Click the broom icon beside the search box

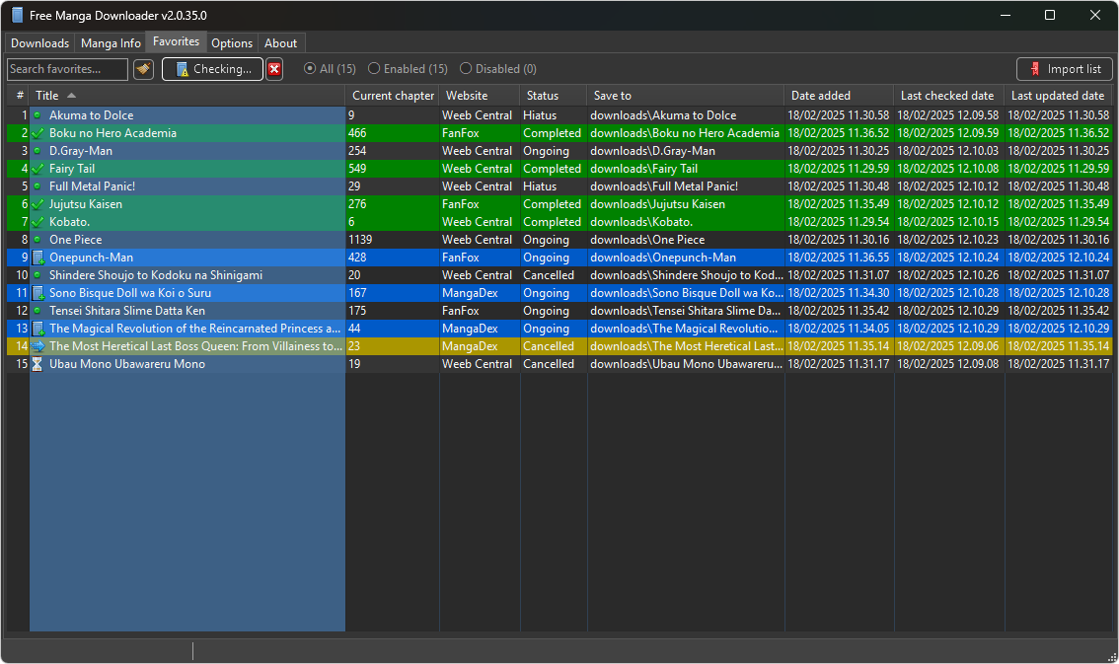pyautogui.click(x=143, y=69)
